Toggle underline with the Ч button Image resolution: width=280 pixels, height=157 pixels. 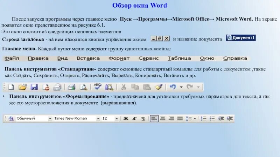(143, 119)
